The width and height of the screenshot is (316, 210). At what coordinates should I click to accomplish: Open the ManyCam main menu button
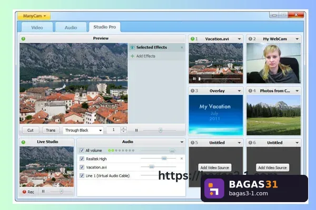pyautogui.click(x=34, y=16)
